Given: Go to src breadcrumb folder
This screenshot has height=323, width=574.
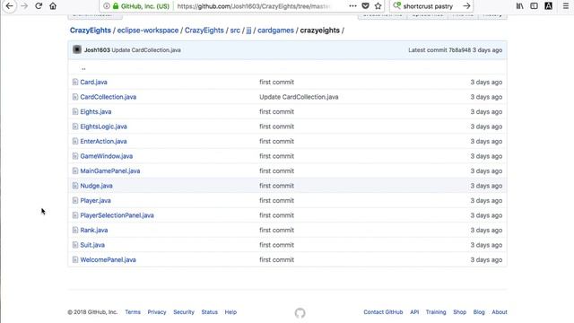Looking at the screenshot, I should [235, 31].
